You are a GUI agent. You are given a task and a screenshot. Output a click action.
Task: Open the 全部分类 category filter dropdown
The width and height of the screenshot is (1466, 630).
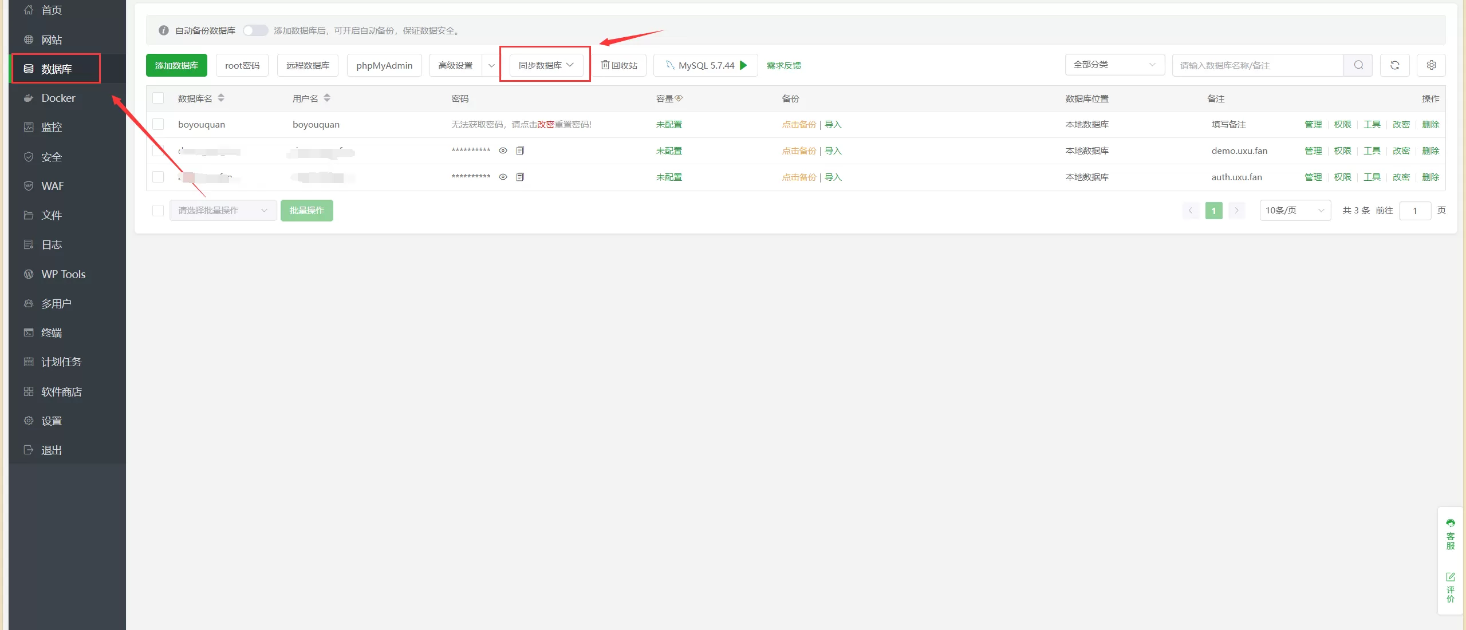pyautogui.click(x=1114, y=65)
